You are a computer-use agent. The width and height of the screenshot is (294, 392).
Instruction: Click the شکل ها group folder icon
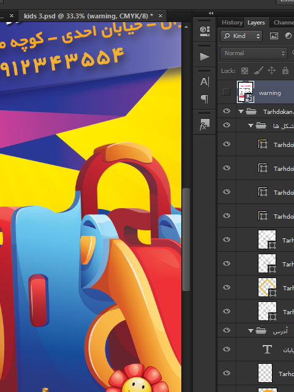point(261,125)
